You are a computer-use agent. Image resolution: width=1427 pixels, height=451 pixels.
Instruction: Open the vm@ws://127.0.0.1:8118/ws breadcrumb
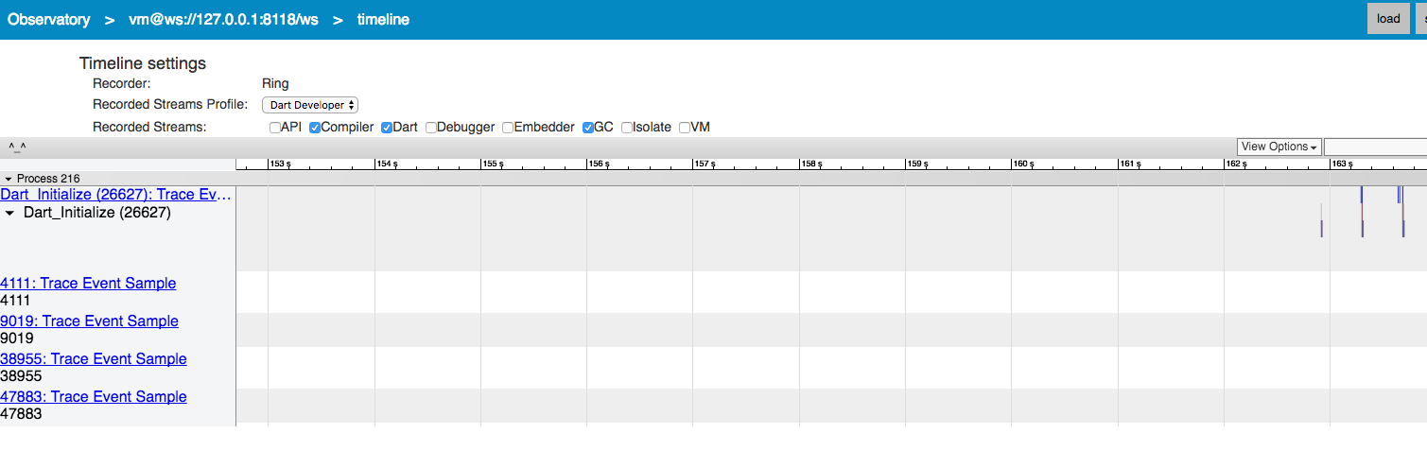coord(223,19)
